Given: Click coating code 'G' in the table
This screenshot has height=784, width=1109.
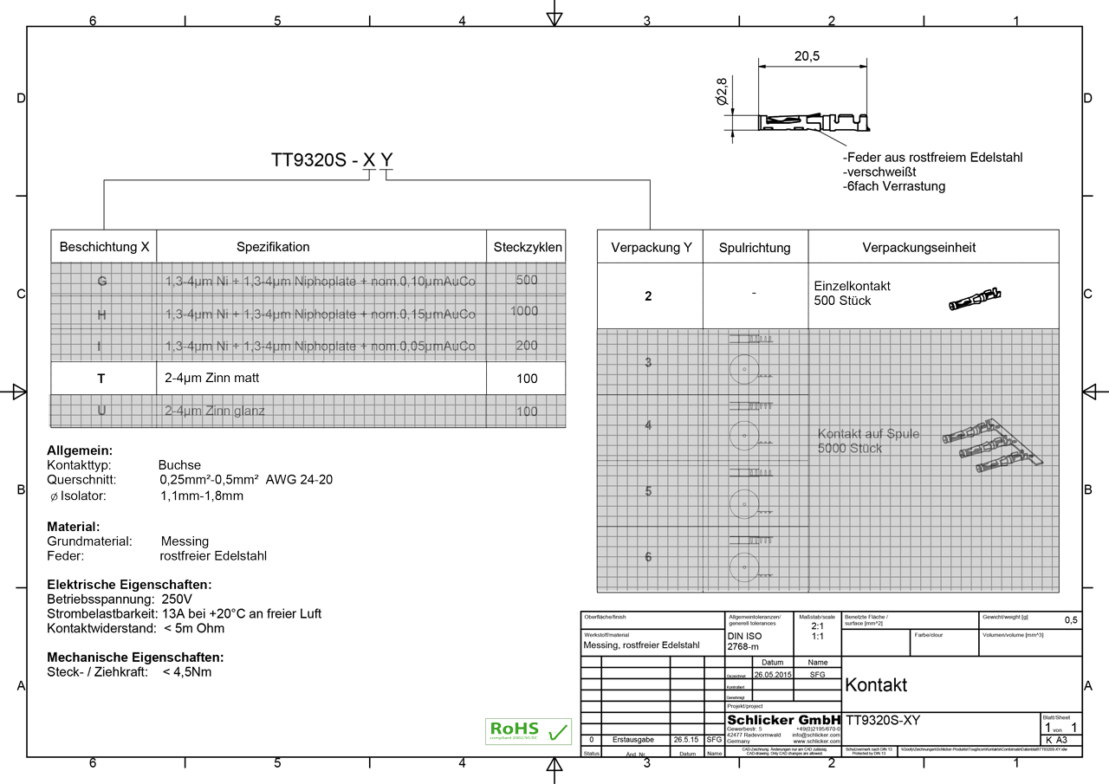Looking at the screenshot, I should [102, 281].
